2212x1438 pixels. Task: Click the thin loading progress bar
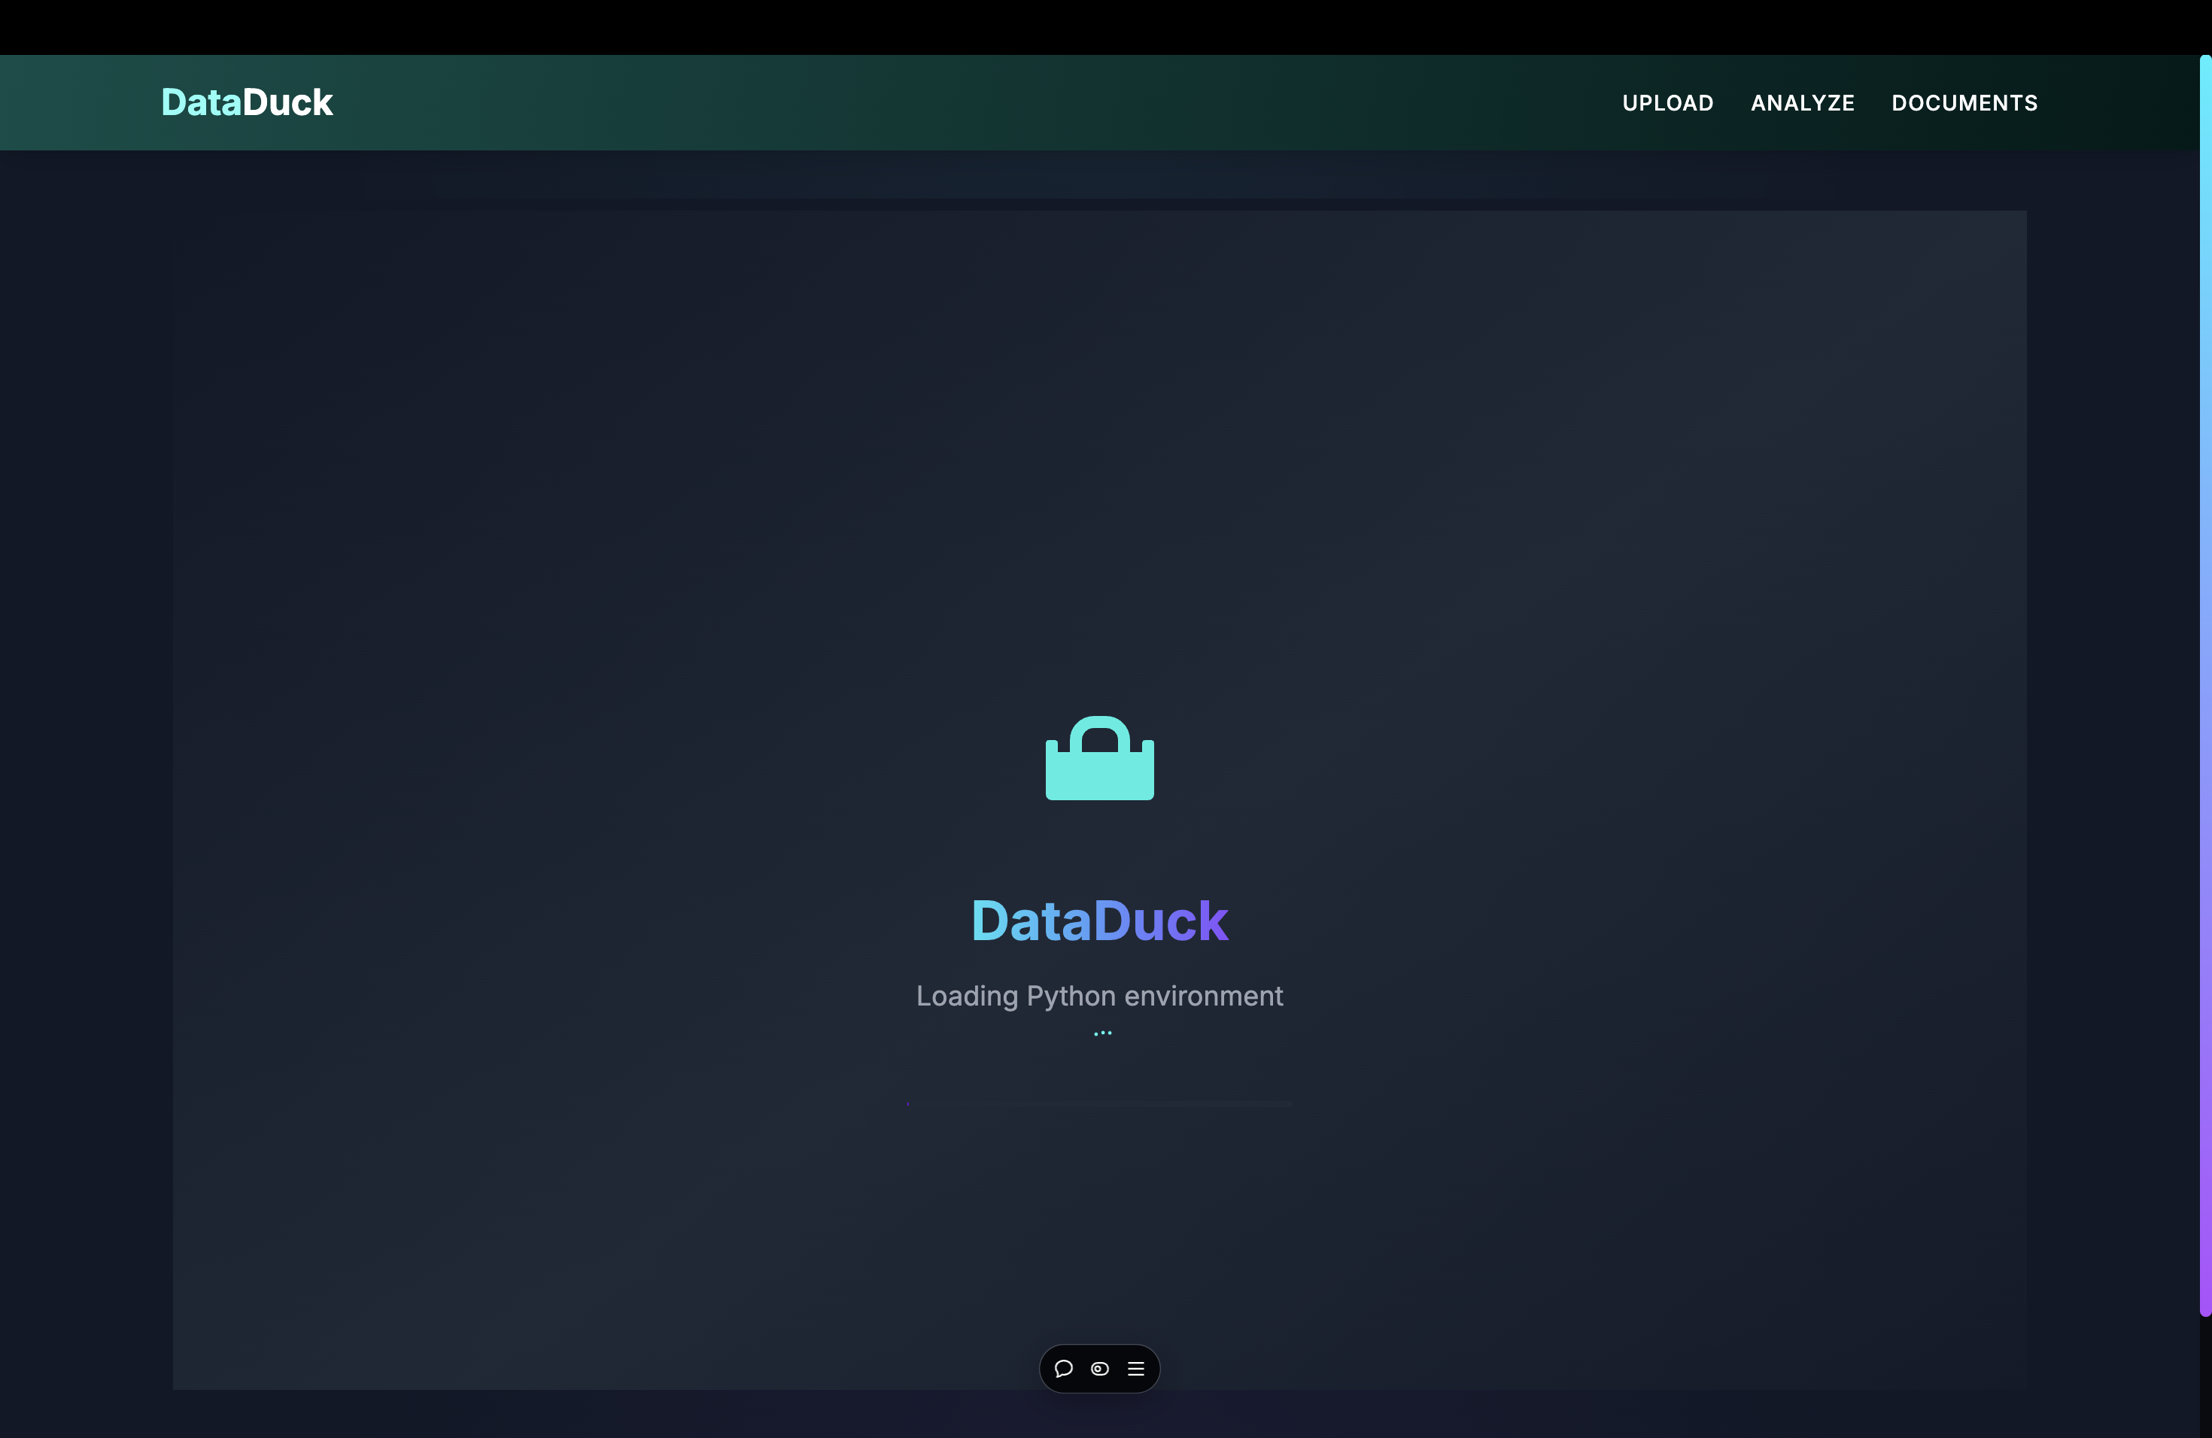pos(1099,1103)
